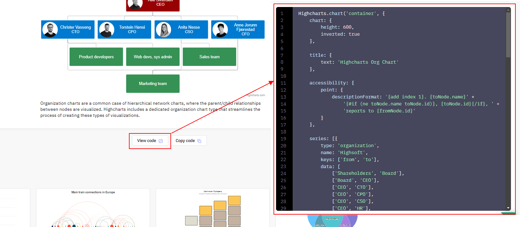The height and width of the screenshot is (227, 525).
Task: Click the CEO's avatar at the top
Action: point(135,4)
